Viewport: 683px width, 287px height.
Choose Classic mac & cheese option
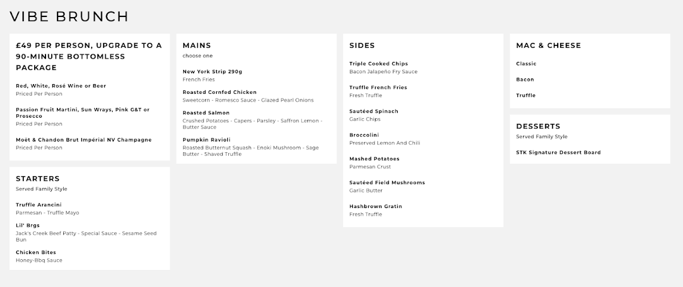pos(526,64)
